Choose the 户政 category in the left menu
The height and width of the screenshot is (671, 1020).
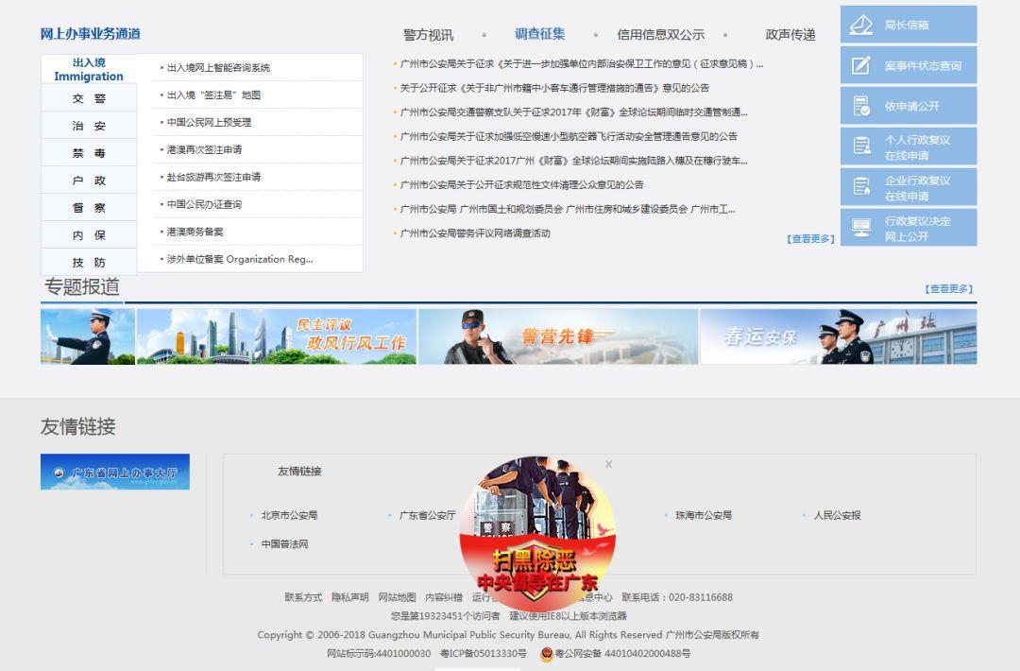89,181
